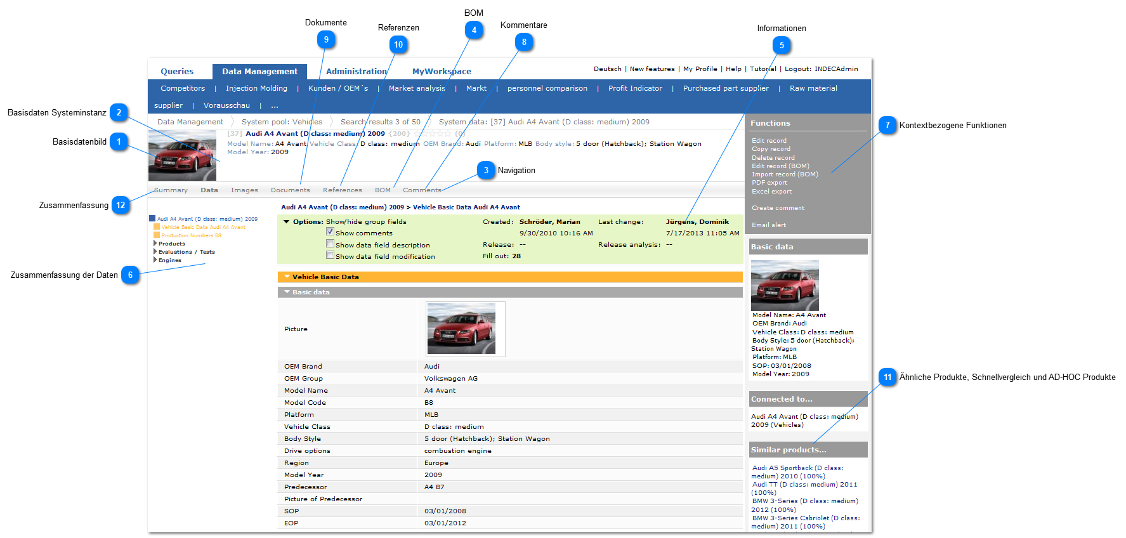
Task: Click the car thumbnail in the record header
Action: pyautogui.click(x=182, y=155)
